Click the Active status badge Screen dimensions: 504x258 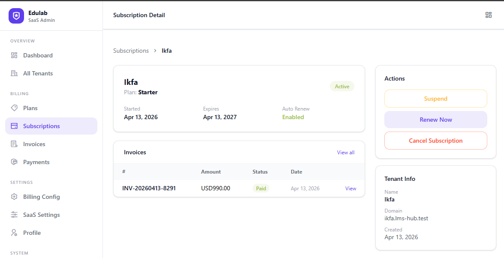pyautogui.click(x=342, y=87)
